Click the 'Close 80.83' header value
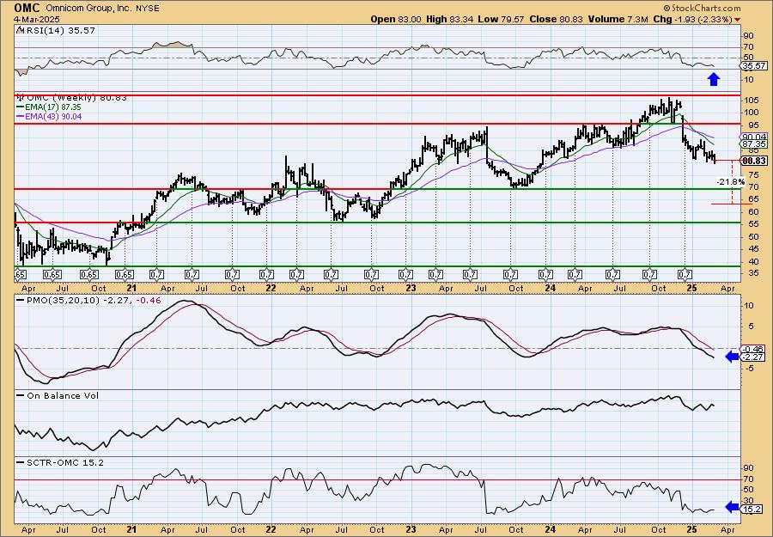Viewport: 773px width, 537px height. 556,19
